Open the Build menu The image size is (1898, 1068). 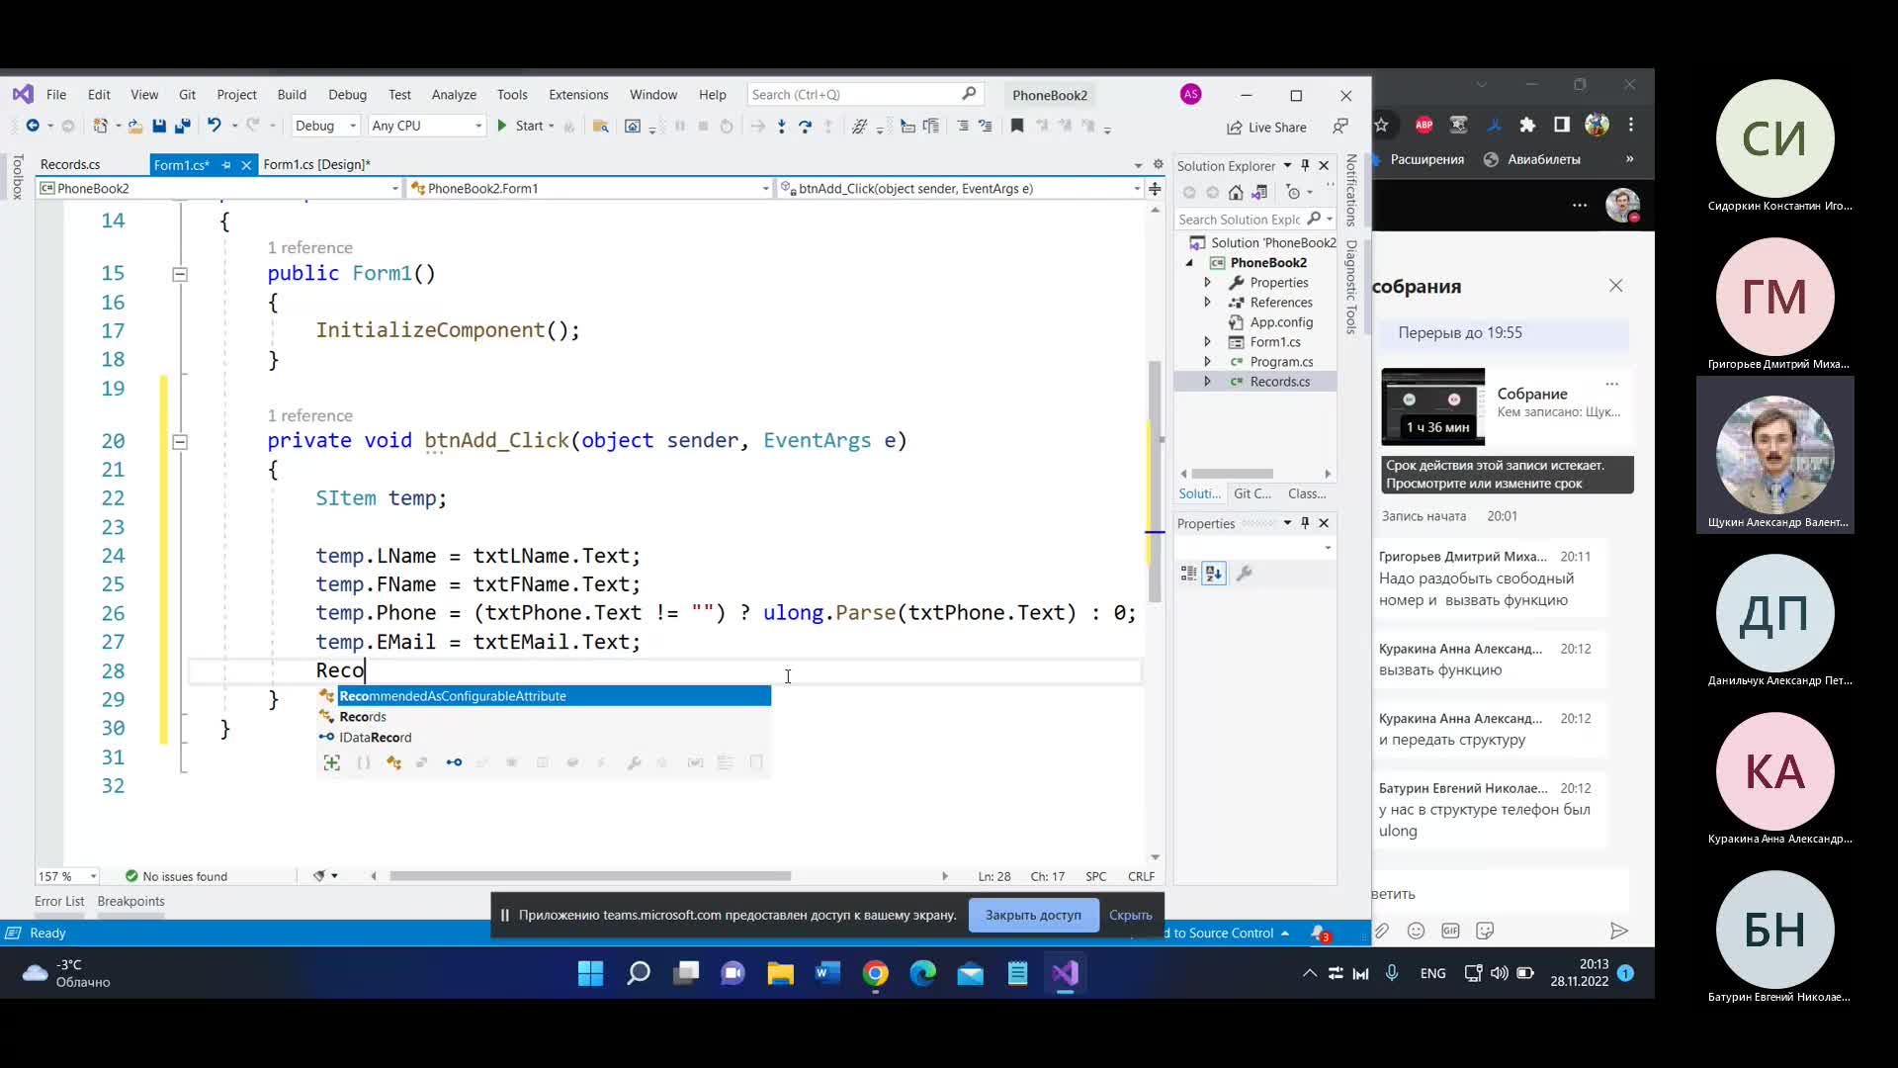tap(292, 95)
